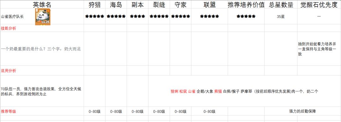This screenshot has width=341, height=122.
Task: Select the 裂缝 column header
Action: [159, 5]
